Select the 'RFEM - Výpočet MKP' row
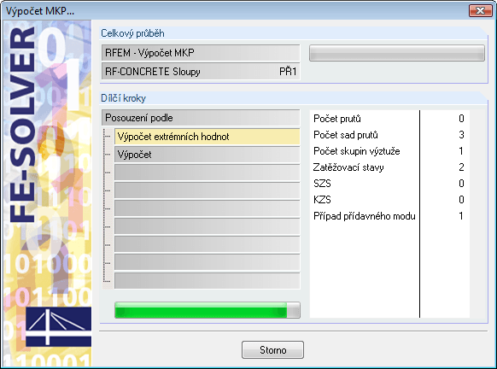Image resolution: width=497 pixels, height=369 pixels. [201, 53]
